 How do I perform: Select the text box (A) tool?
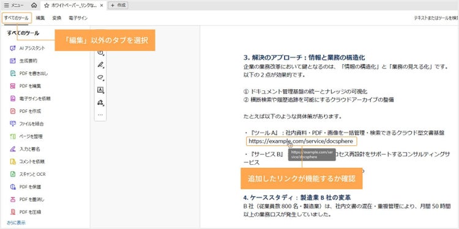click(x=100, y=90)
